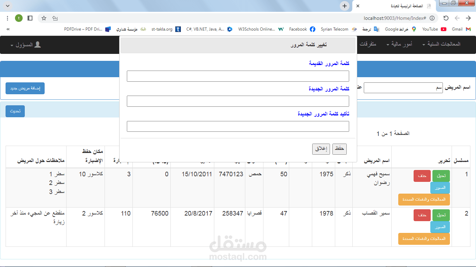Screen dimensions: 476x267
Task: Show hidden bookmarks with the double chevron
Action: point(8,29)
